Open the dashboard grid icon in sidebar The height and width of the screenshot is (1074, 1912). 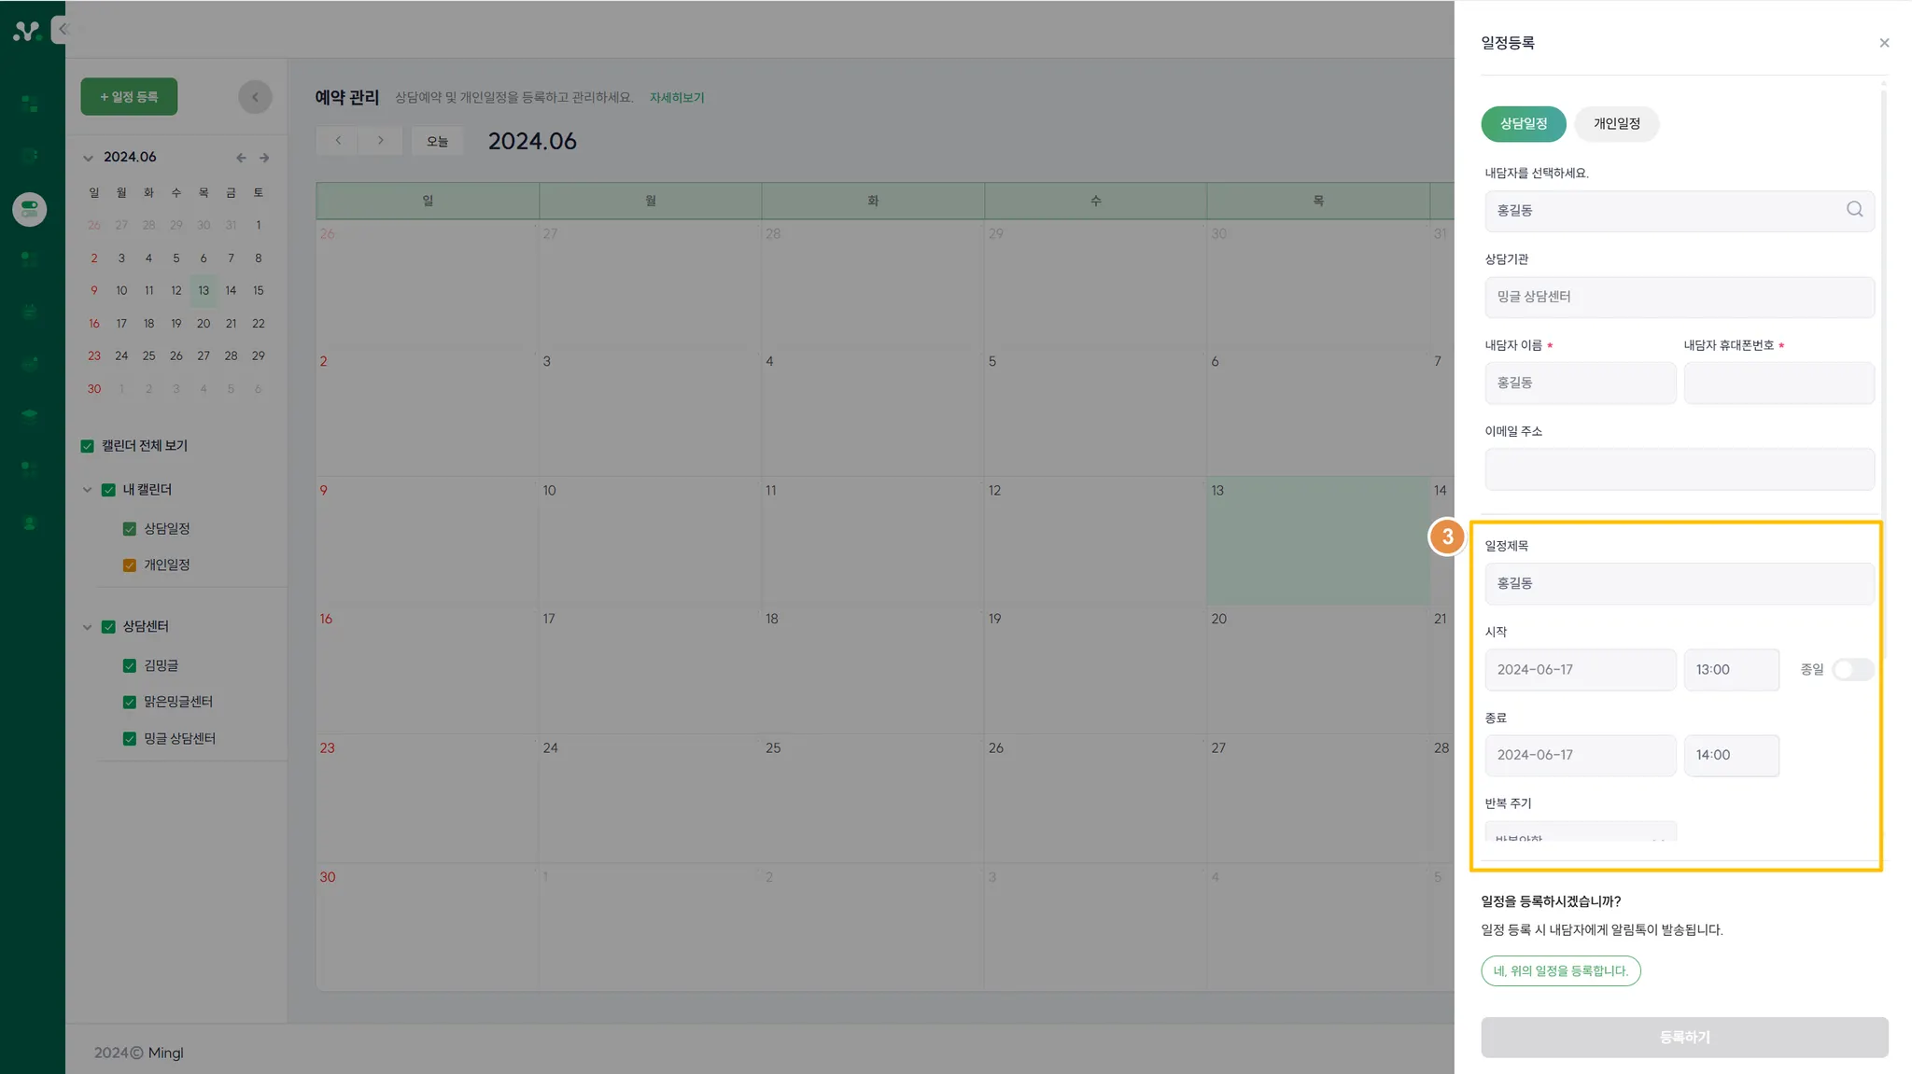coord(30,104)
